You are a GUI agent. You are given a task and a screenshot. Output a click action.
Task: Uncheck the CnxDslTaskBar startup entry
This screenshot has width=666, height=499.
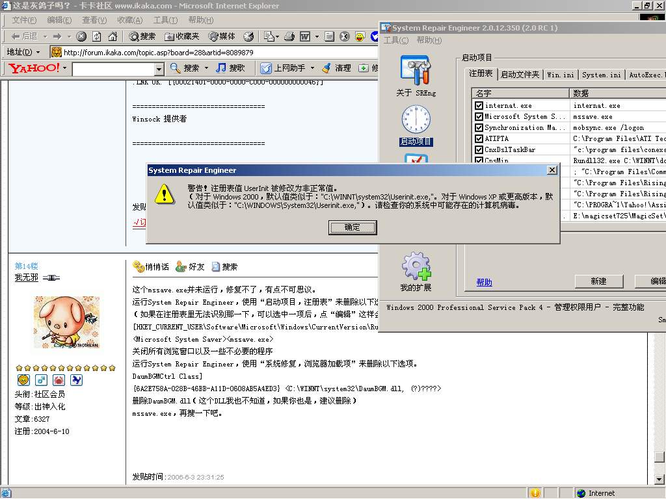click(479, 149)
